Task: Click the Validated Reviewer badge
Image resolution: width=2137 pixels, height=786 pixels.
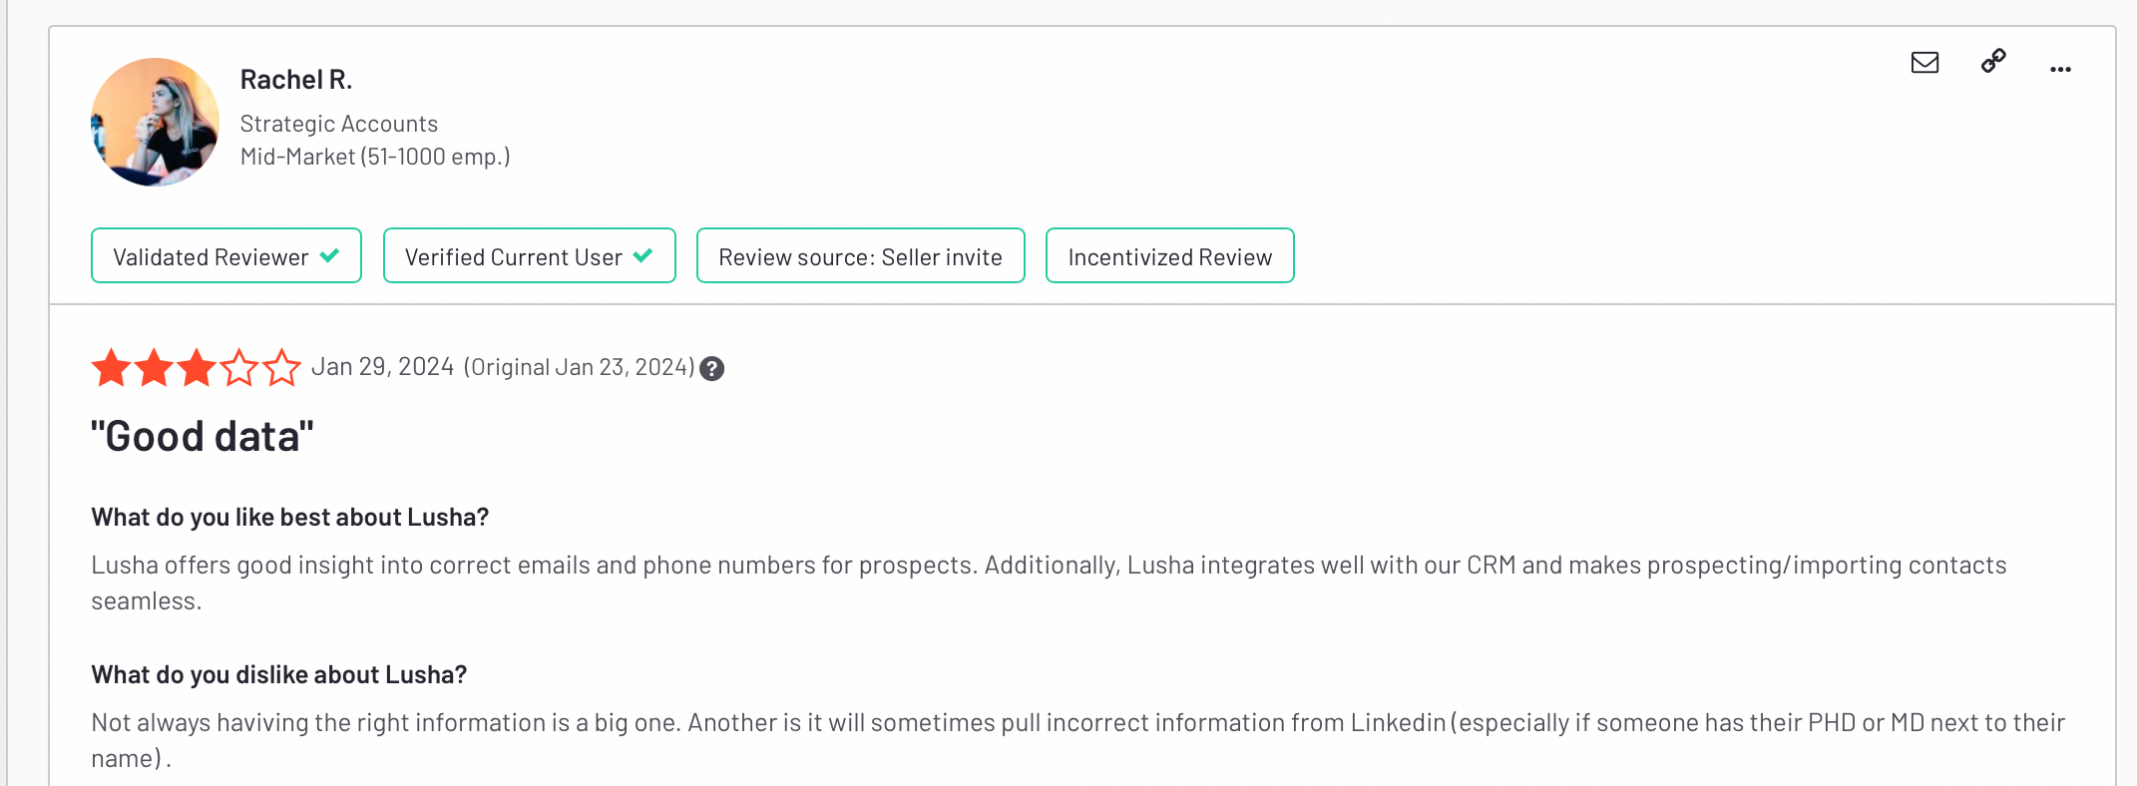Action: point(226,255)
